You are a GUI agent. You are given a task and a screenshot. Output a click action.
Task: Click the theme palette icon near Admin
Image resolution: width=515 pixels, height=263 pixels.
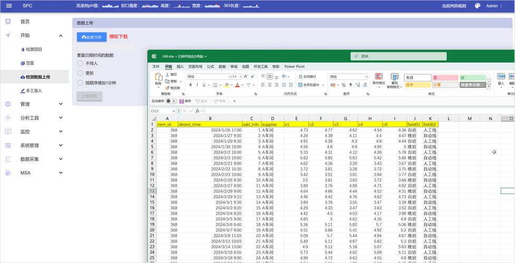click(478, 6)
